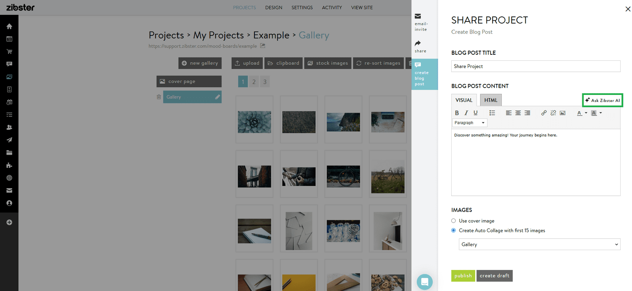Click the Blog Post Title input field
The height and width of the screenshot is (291, 632).
pos(536,66)
